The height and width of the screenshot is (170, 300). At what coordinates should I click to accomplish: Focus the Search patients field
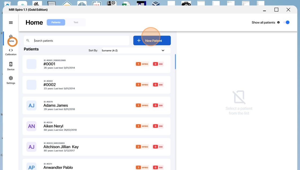[x=77, y=40]
